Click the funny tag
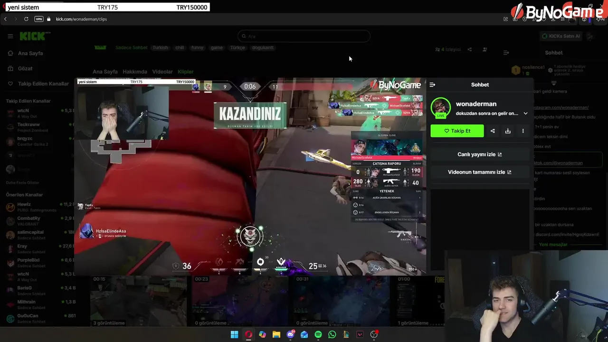 197,47
